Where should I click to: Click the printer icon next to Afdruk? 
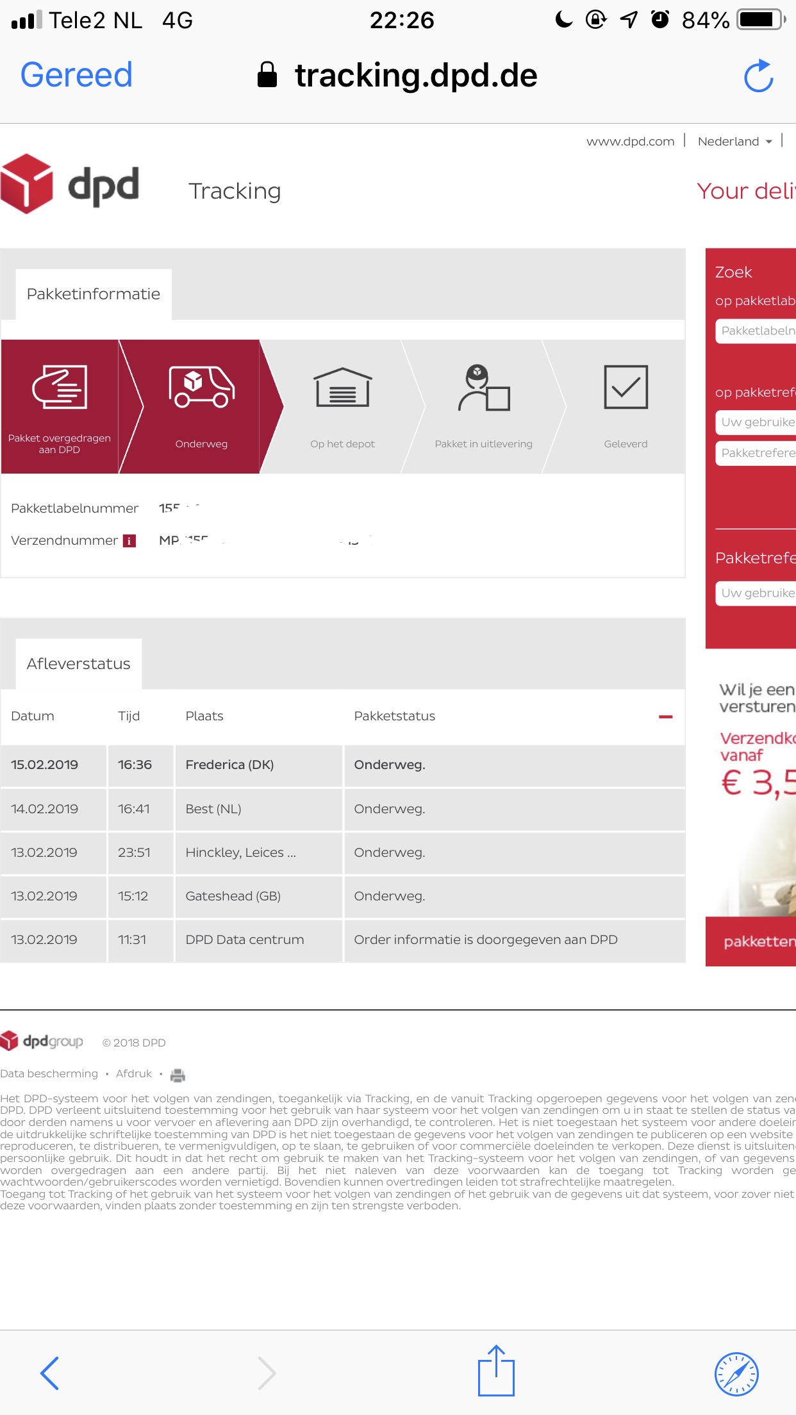[178, 1075]
